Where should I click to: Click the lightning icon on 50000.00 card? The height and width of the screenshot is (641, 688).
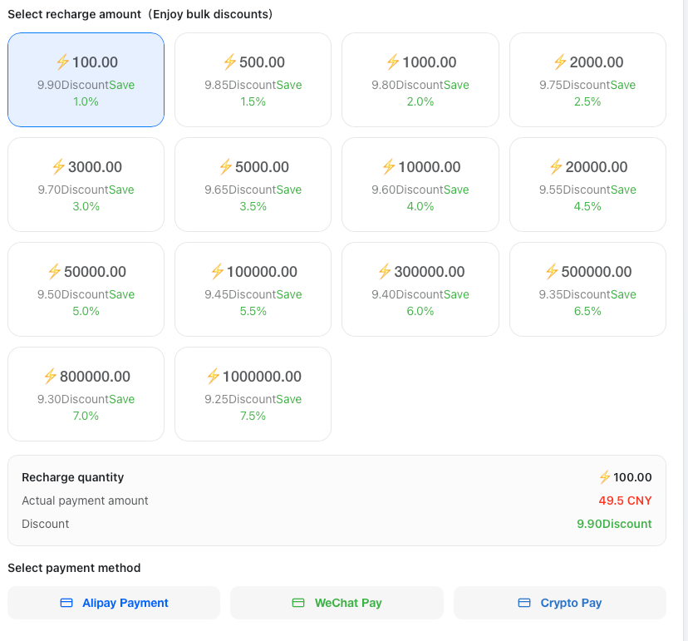[54, 271]
